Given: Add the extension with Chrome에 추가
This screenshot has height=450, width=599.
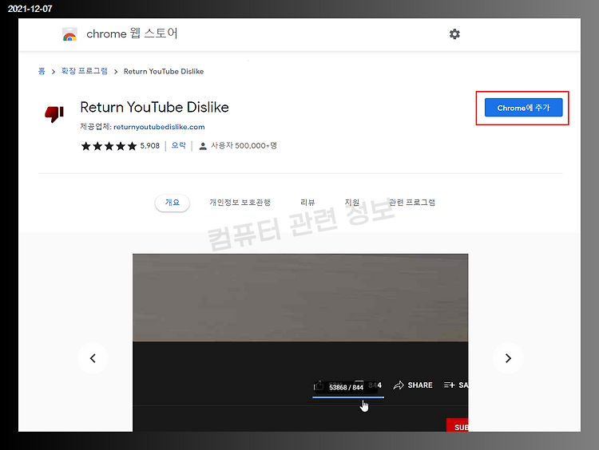Looking at the screenshot, I should [x=523, y=108].
